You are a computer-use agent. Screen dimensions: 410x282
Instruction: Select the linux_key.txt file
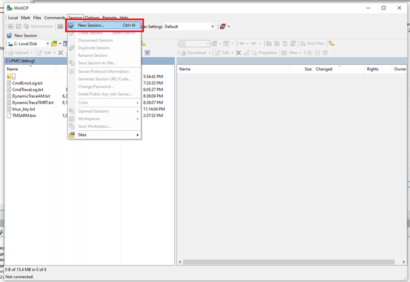click(x=23, y=109)
